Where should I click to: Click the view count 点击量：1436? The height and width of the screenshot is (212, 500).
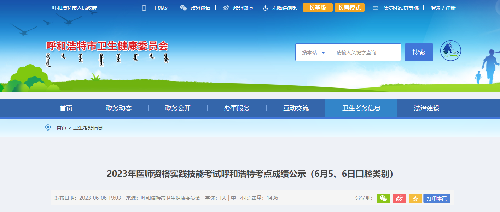[263, 198]
